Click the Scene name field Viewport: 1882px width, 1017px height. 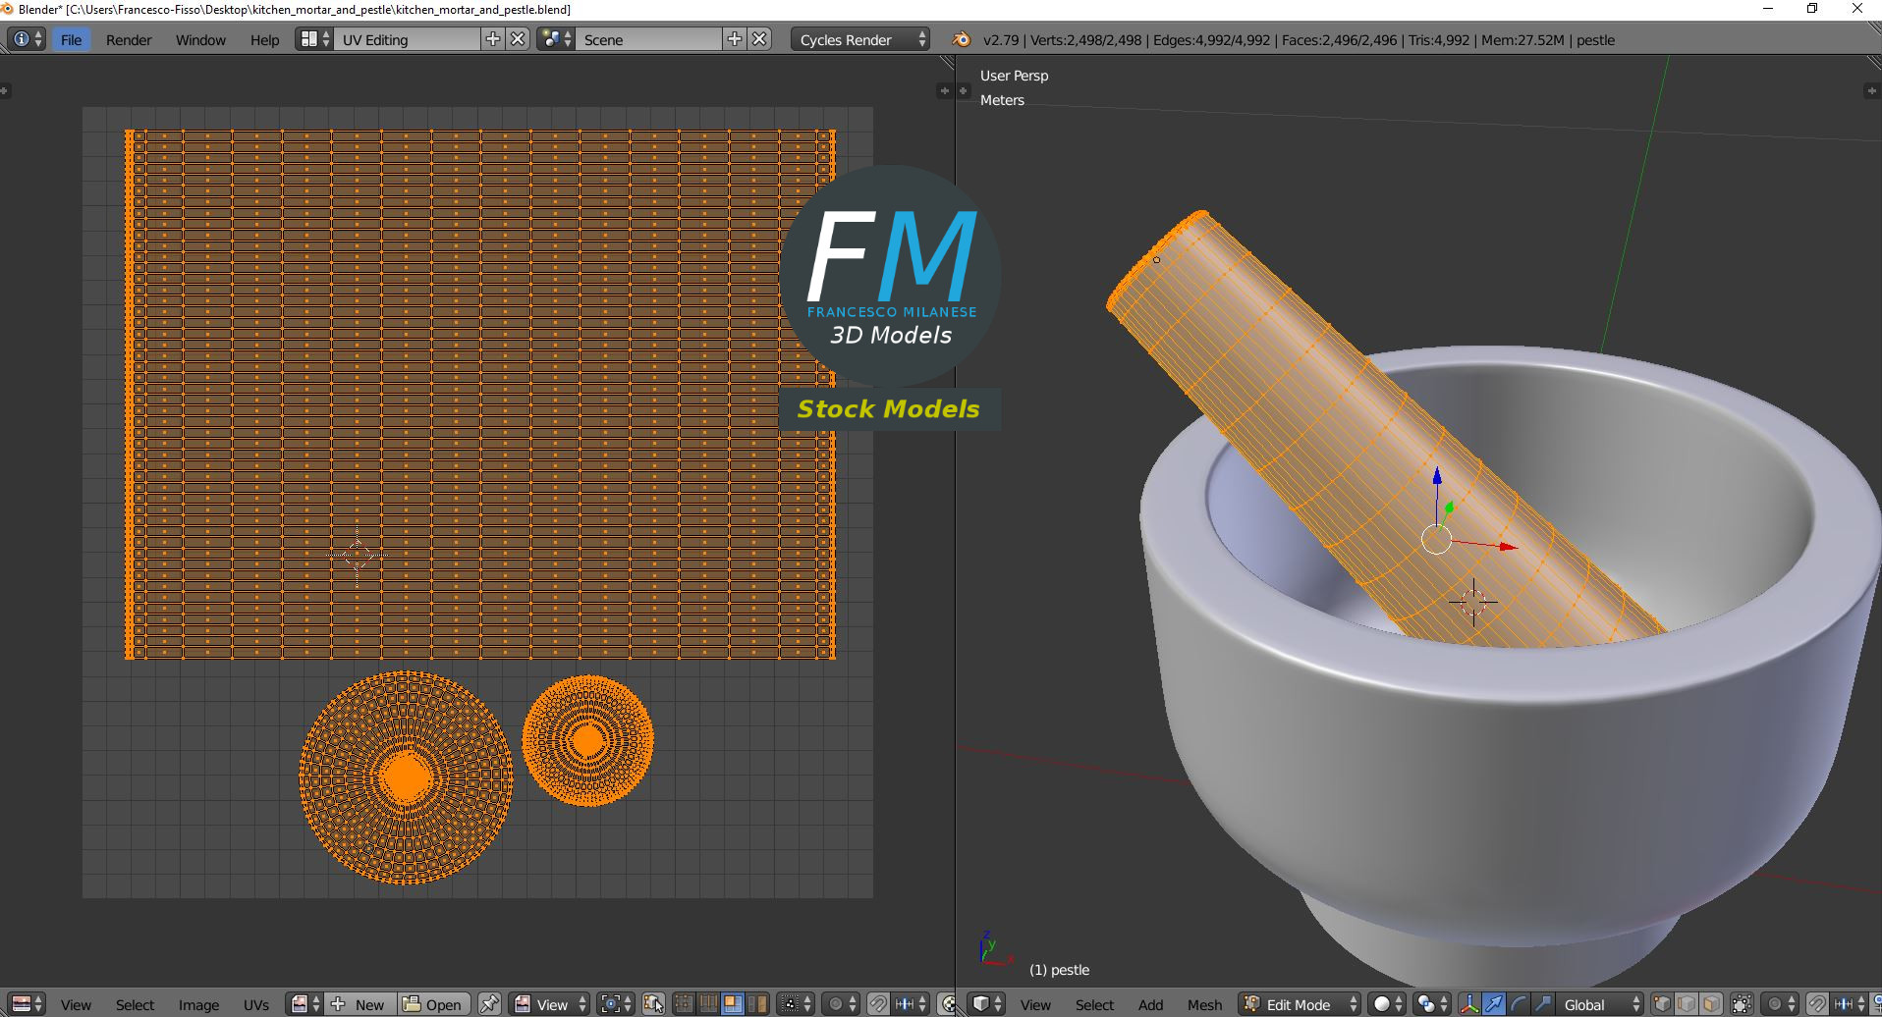coord(649,39)
